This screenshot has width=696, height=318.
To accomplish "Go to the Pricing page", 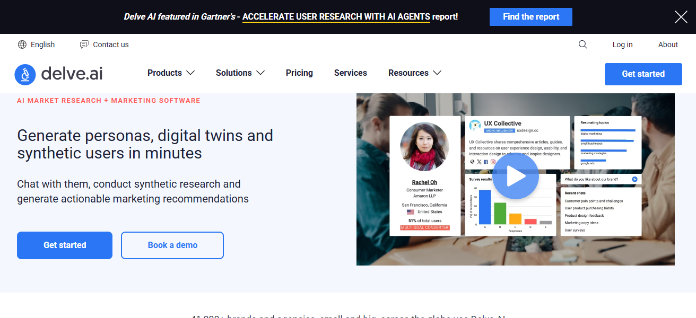I will point(299,73).
